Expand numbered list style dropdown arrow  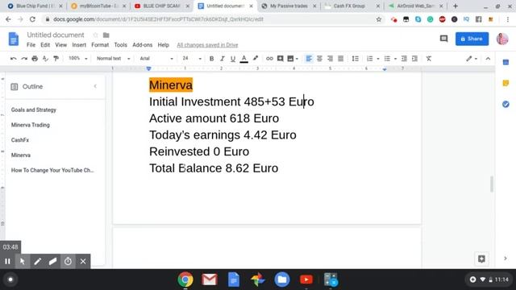point(378,59)
